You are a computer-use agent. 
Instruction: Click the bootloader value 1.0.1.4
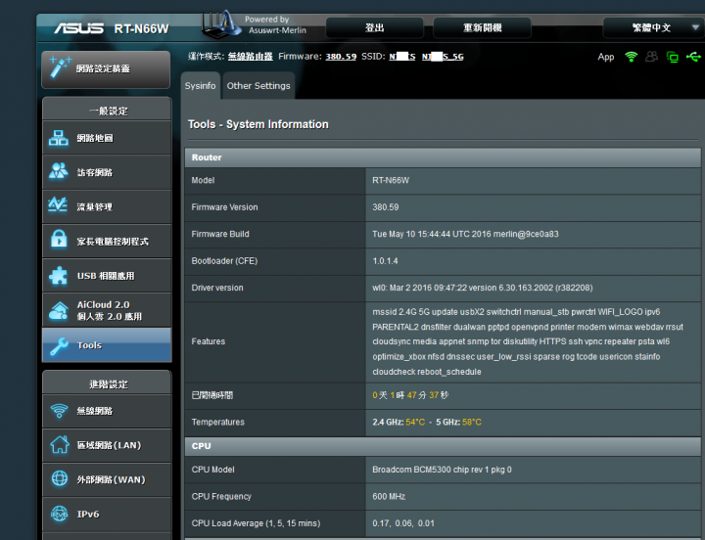(x=385, y=261)
